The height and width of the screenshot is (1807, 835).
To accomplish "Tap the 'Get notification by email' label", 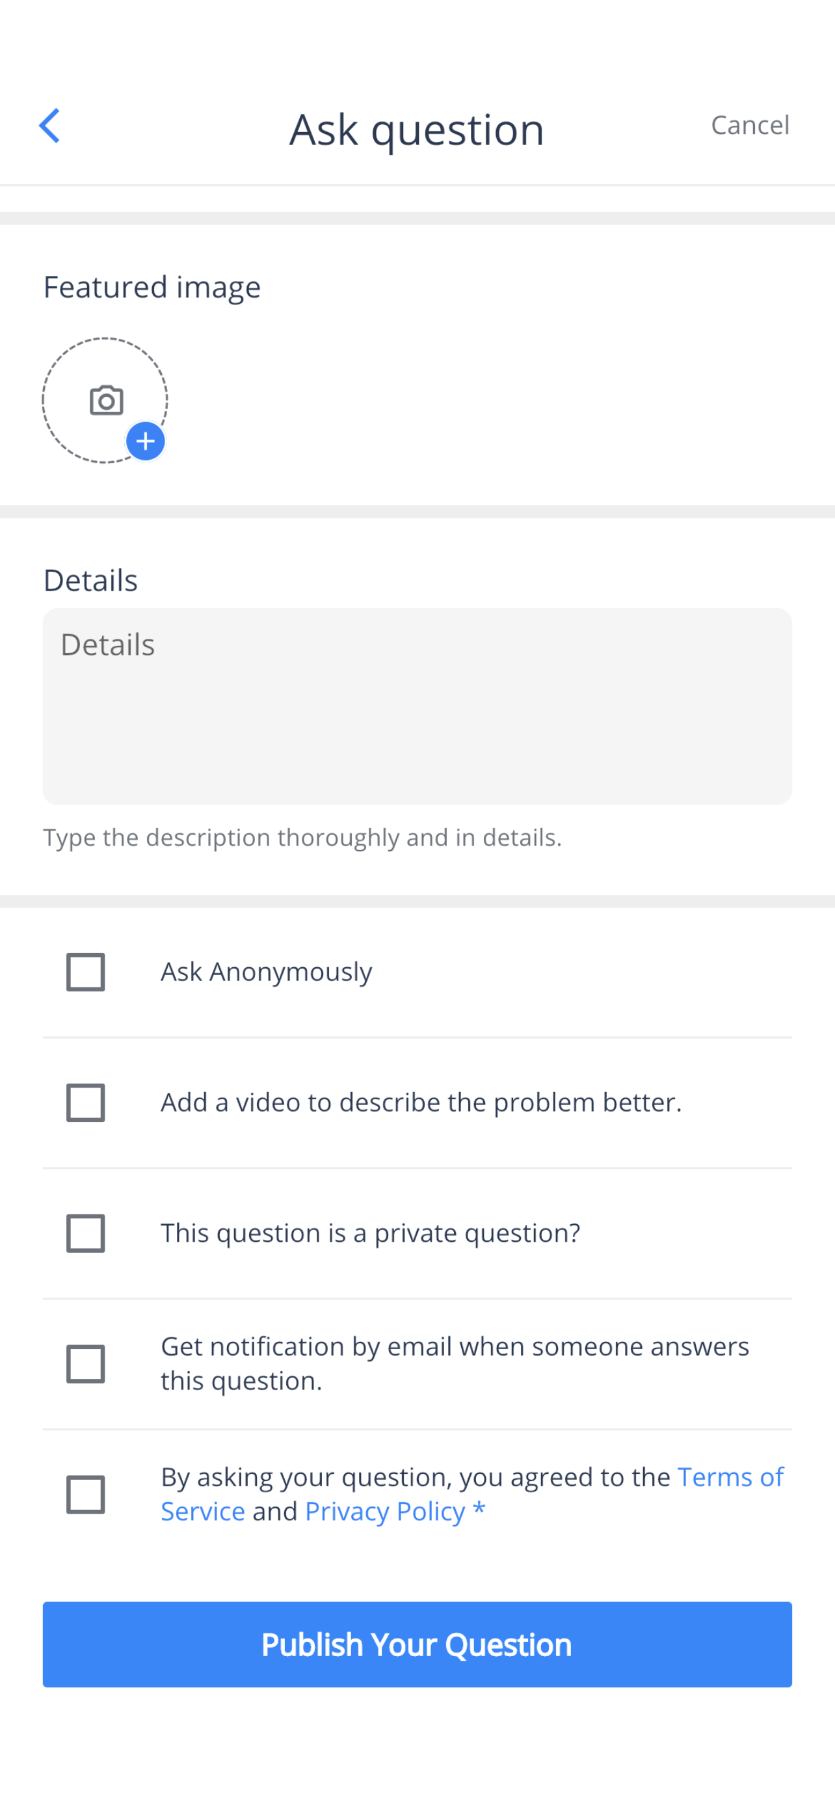I will click(x=456, y=1363).
